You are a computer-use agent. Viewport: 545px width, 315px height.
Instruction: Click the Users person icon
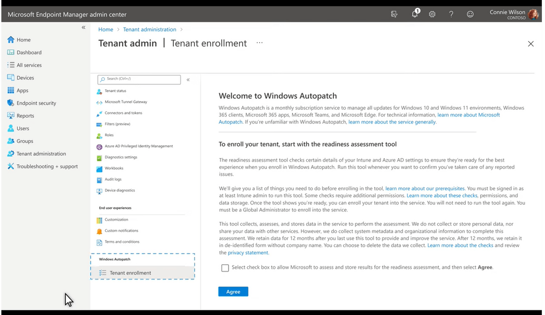tap(11, 128)
